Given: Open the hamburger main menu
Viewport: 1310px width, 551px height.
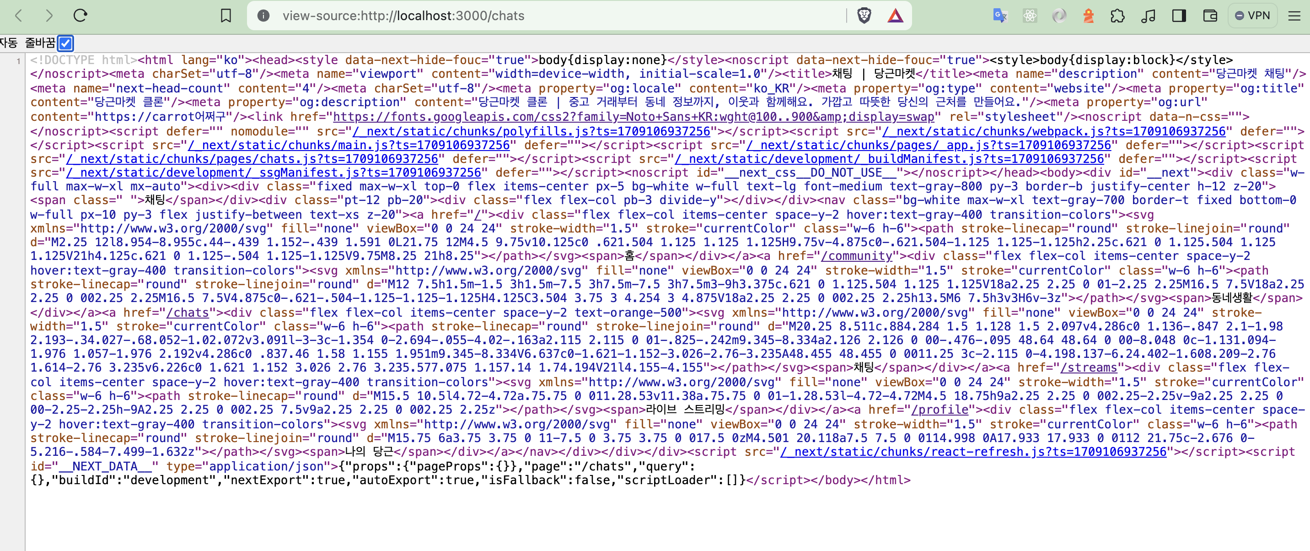Looking at the screenshot, I should point(1294,16).
